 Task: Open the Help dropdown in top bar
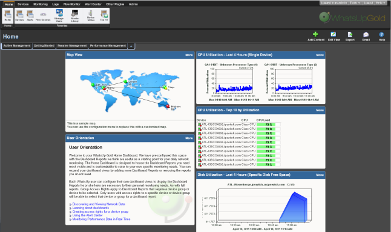pyautogui.click(x=380, y=3)
